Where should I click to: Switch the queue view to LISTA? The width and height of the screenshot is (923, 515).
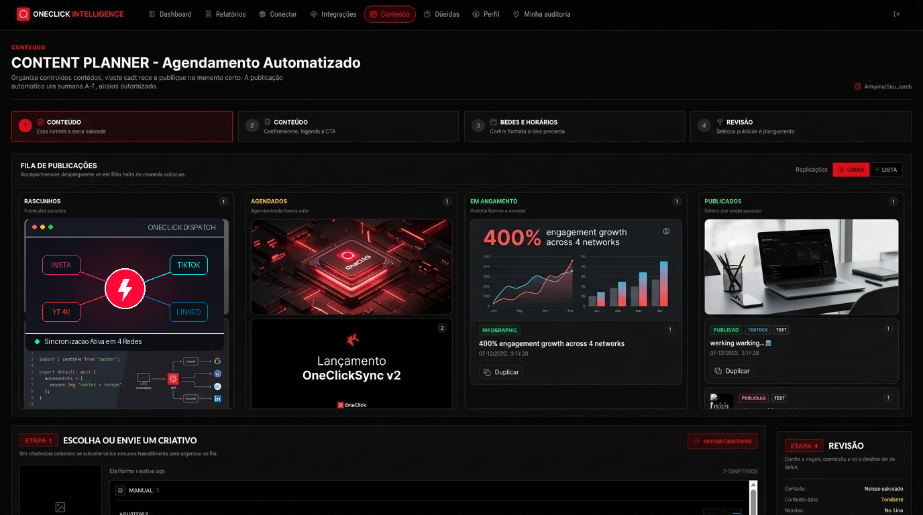885,170
